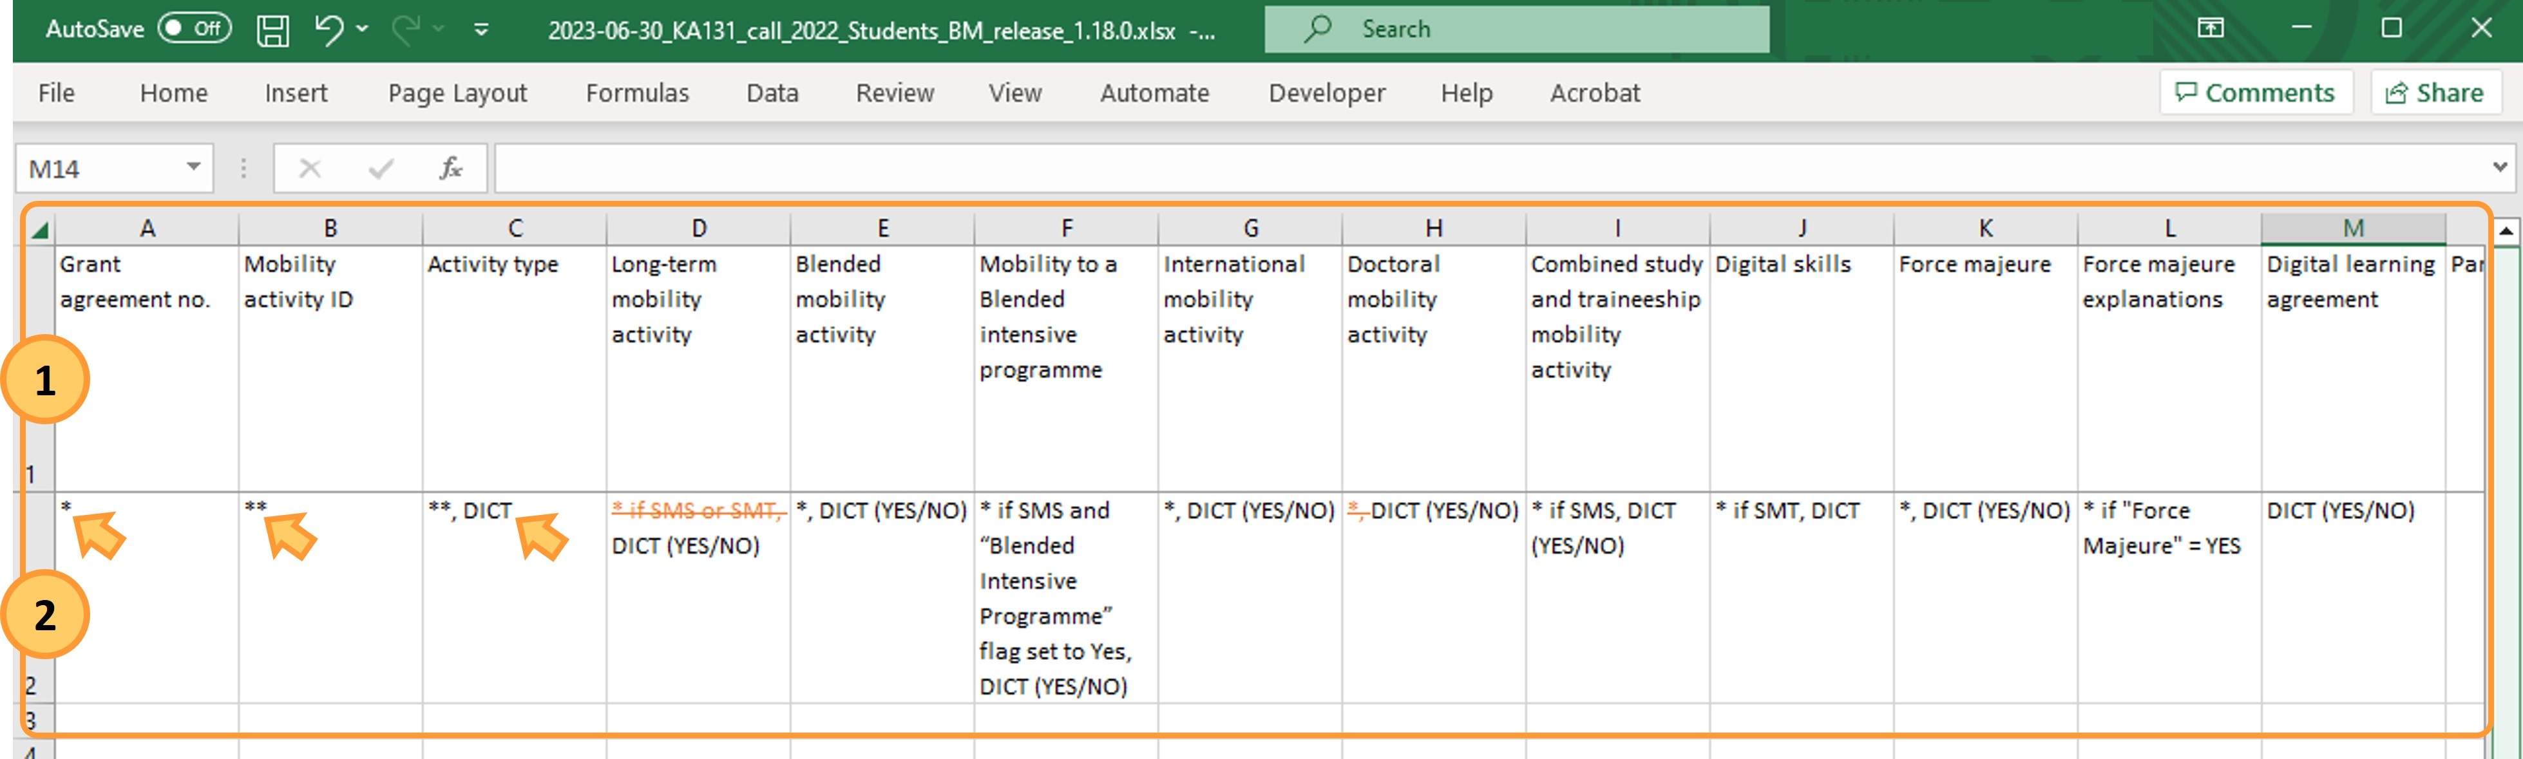This screenshot has width=2523, height=759.
Task: Click the Cancel X in formula bar
Action: [310, 169]
